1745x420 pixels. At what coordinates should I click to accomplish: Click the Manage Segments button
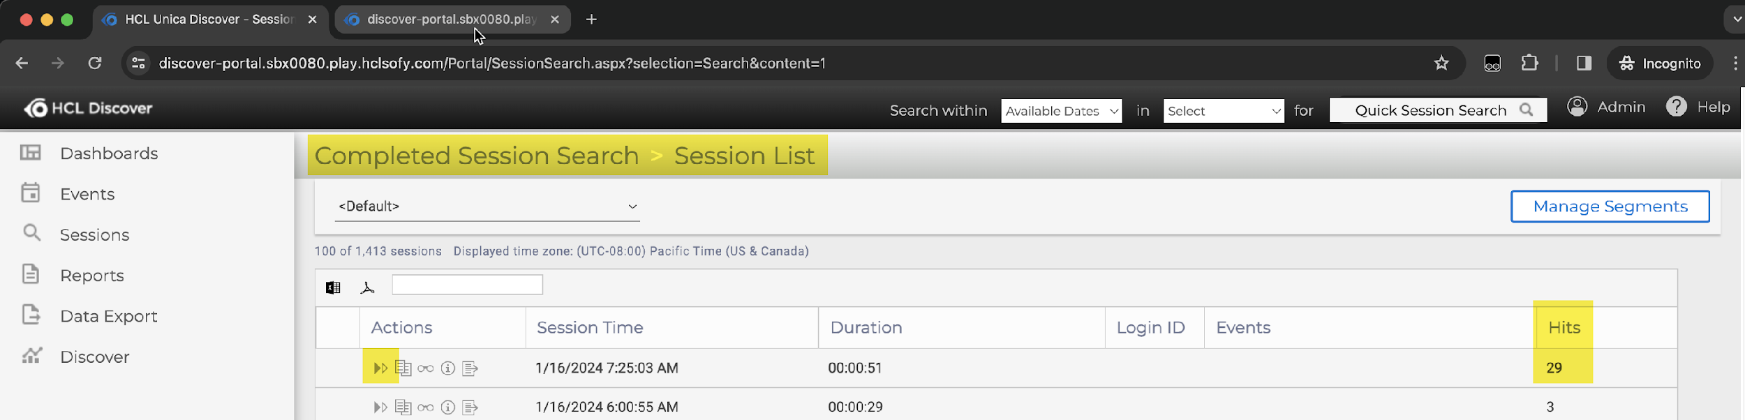coord(1610,207)
